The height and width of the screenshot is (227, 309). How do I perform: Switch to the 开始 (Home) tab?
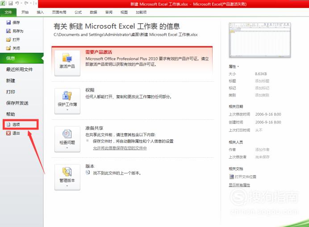tap(25, 12)
